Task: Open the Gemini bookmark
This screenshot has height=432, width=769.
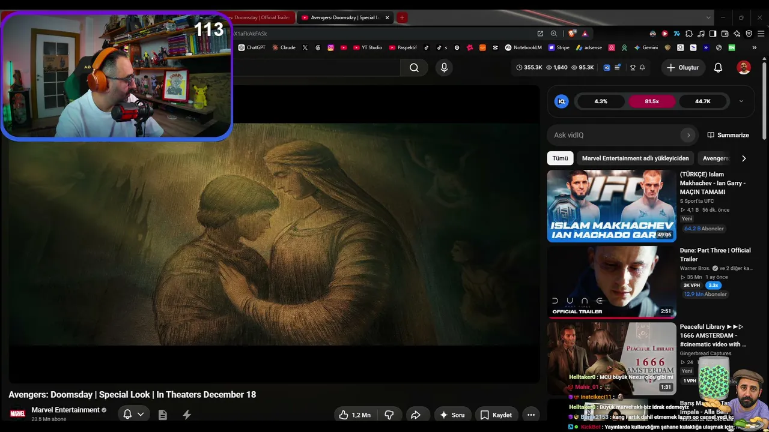Action: point(646,47)
